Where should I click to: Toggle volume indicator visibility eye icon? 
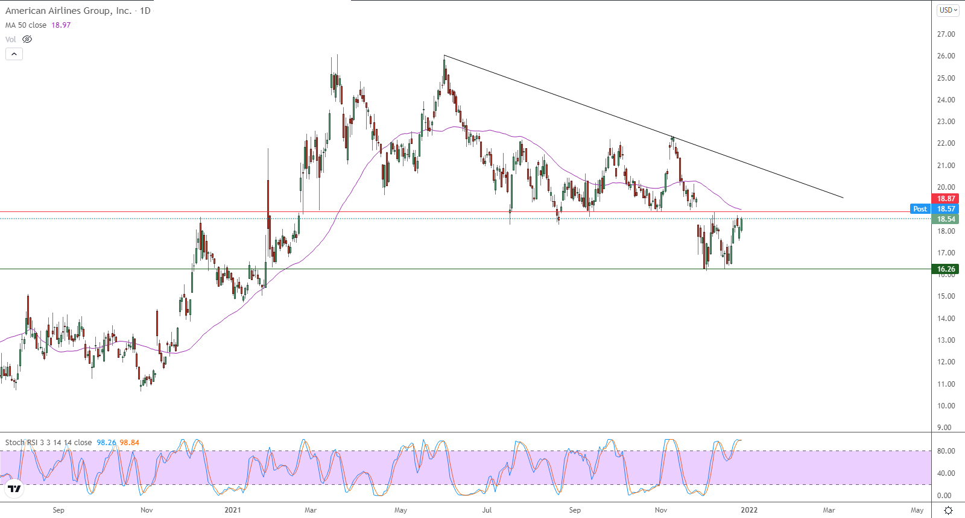point(27,39)
